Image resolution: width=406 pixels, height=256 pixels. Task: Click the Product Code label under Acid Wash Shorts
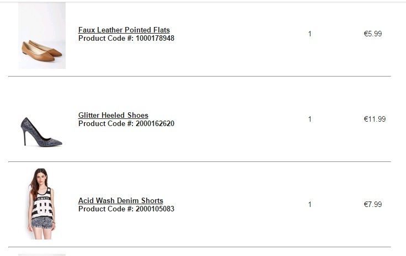pyautogui.click(x=105, y=209)
